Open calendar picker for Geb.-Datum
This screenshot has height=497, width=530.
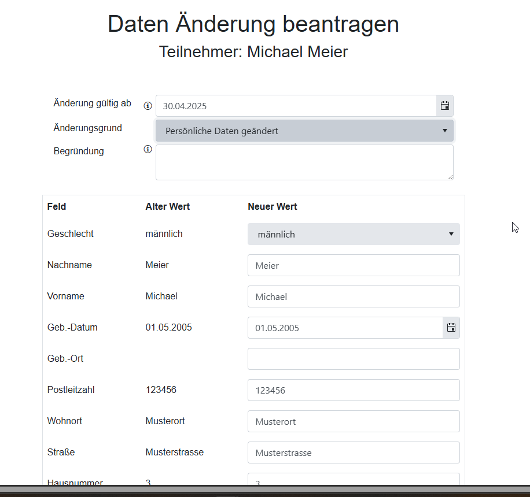click(451, 328)
